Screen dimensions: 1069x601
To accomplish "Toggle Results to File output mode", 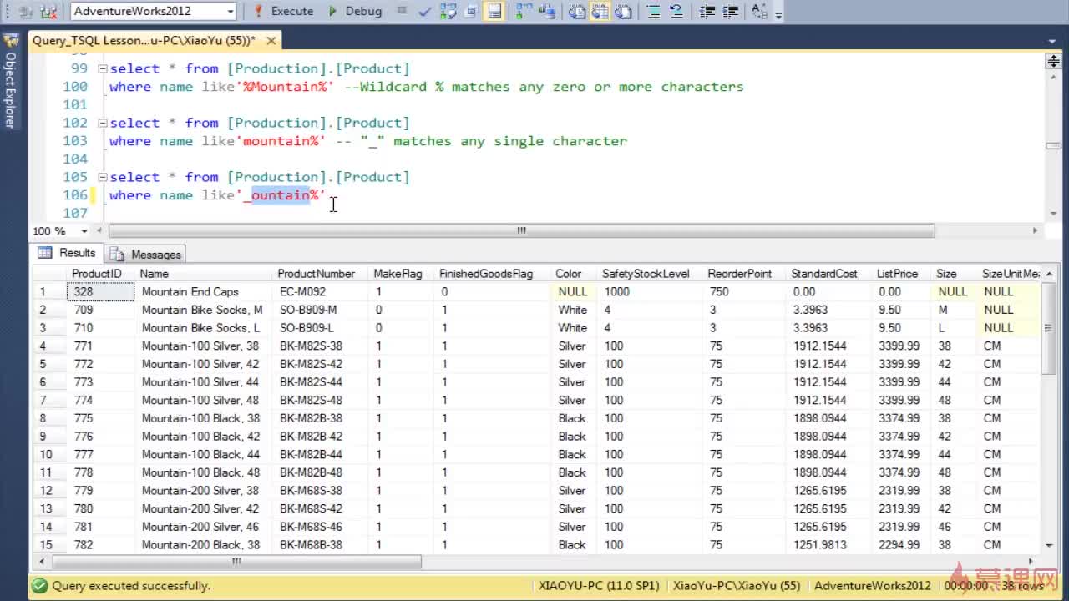I will [x=623, y=11].
